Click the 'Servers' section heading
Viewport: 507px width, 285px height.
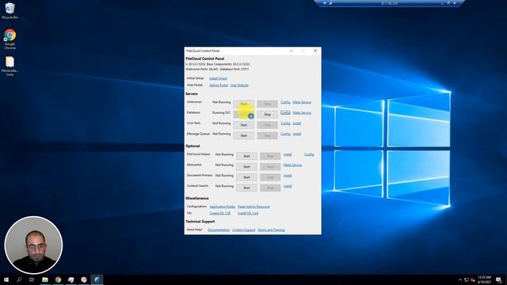[x=192, y=93]
